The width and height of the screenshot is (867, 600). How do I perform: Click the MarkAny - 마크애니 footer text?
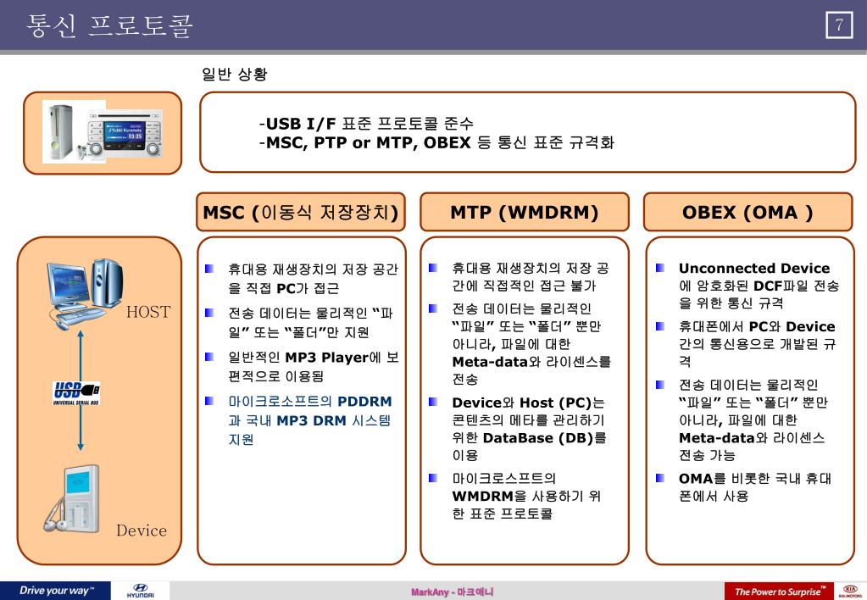[x=452, y=592]
